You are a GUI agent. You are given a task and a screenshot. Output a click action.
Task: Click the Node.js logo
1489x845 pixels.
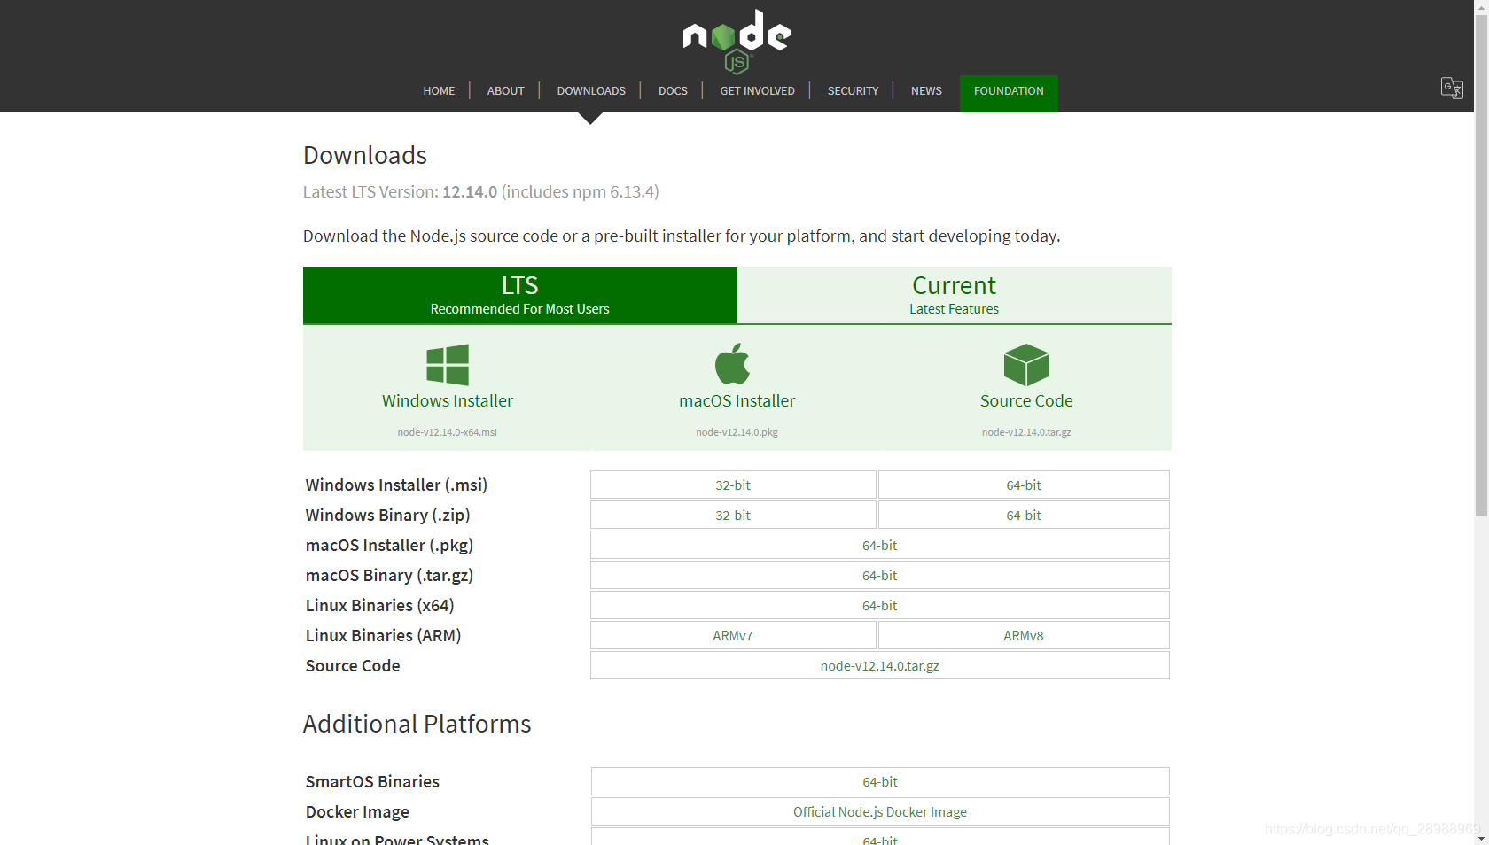(x=737, y=41)
